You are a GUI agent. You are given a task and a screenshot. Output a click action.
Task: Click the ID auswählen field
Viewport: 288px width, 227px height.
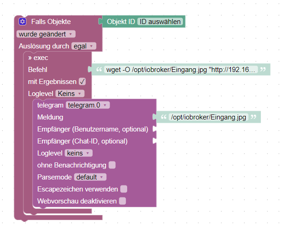pyautogui.click(x=160, y=22)
